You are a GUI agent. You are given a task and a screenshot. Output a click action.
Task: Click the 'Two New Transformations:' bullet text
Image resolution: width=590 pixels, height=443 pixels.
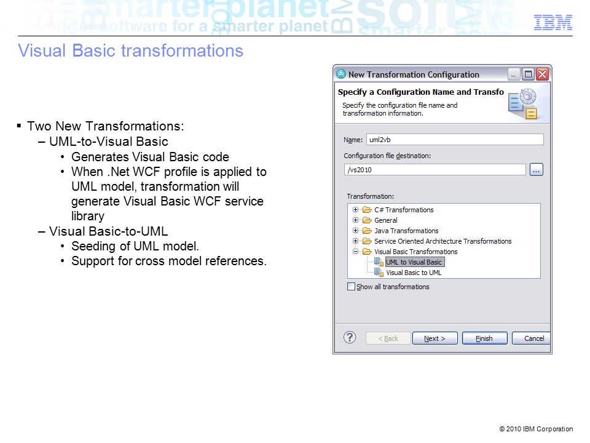(105, 126)
